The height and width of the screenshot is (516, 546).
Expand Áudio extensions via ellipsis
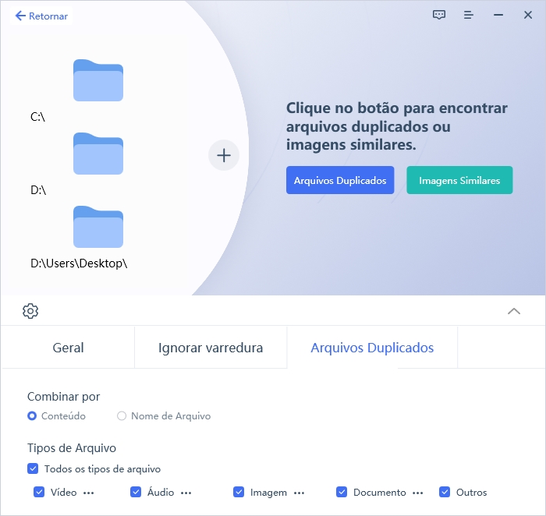pos(186,493)
